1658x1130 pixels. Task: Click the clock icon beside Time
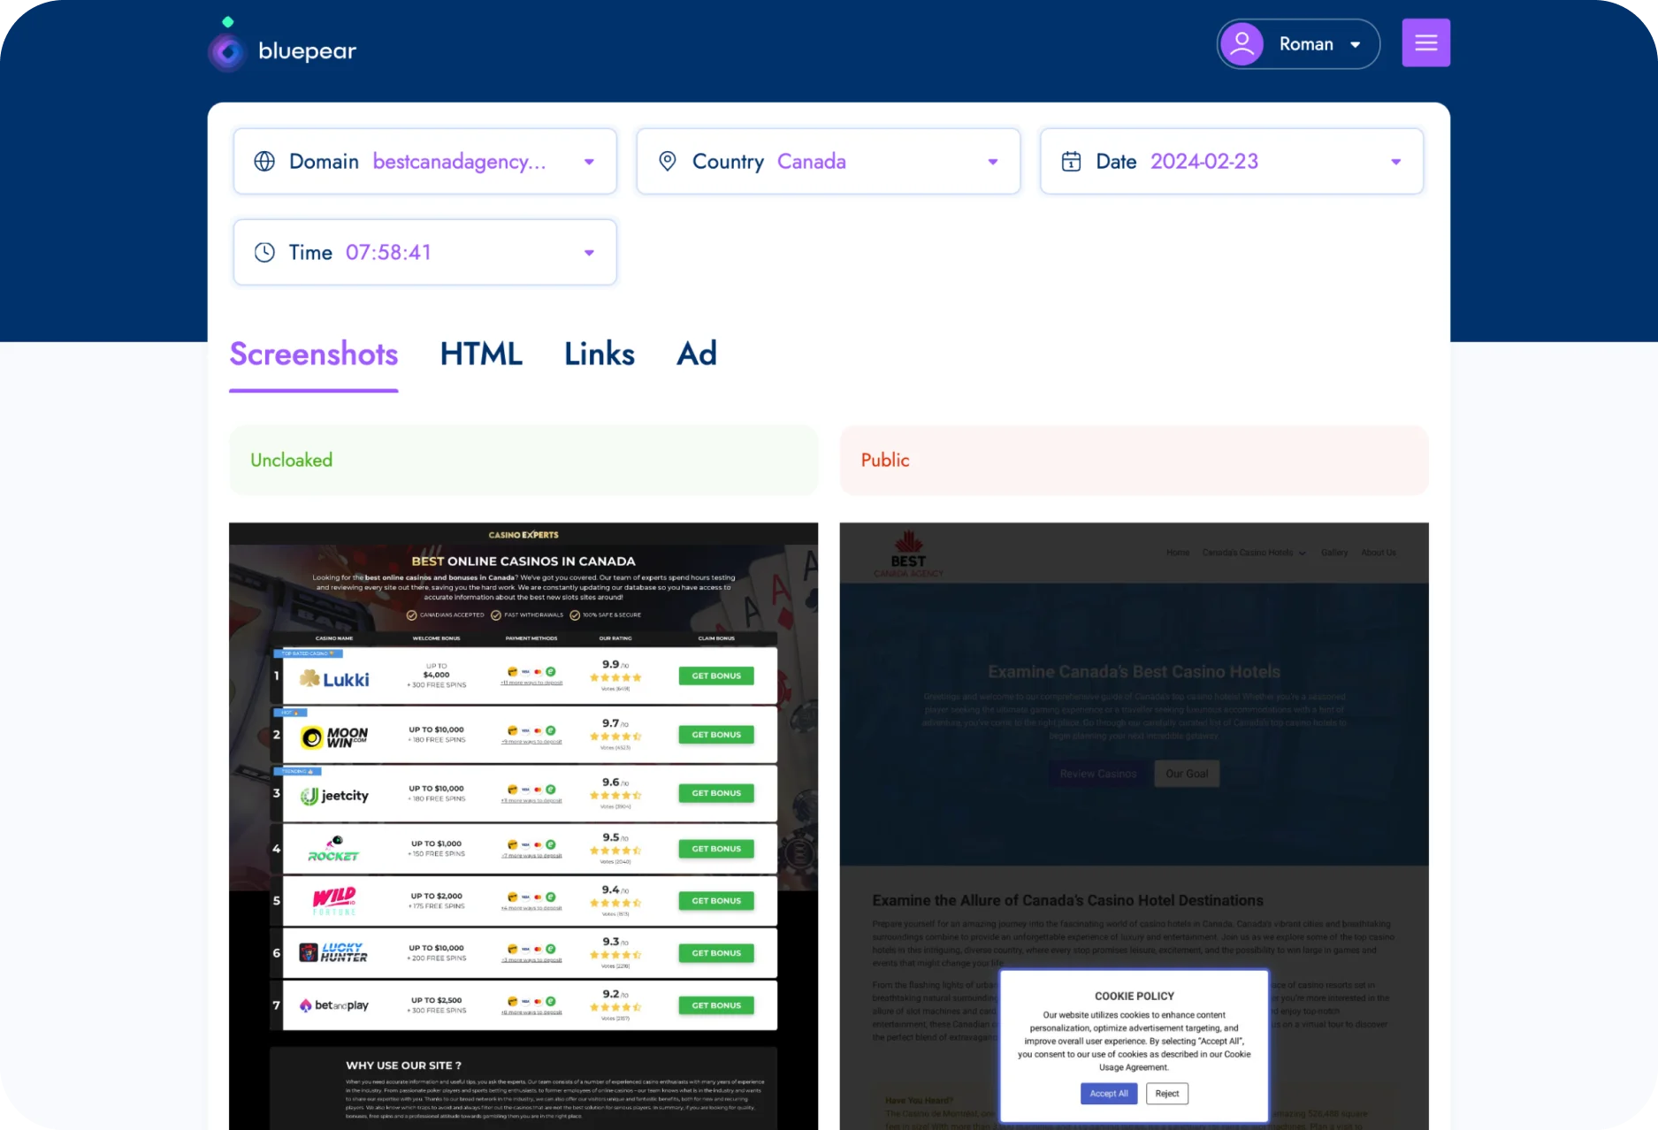click(264, 252)
